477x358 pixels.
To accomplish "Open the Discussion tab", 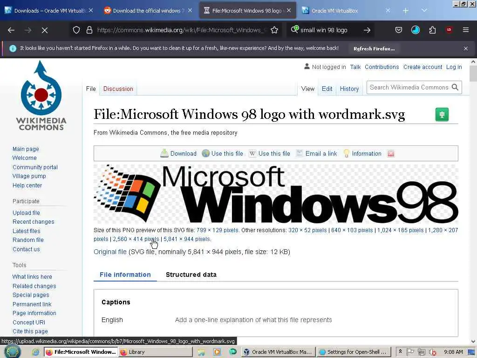I will tap(118, 89).
